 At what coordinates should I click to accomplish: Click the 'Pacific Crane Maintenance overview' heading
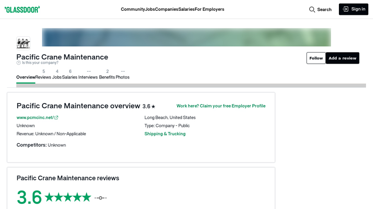[x=78, y=106]
